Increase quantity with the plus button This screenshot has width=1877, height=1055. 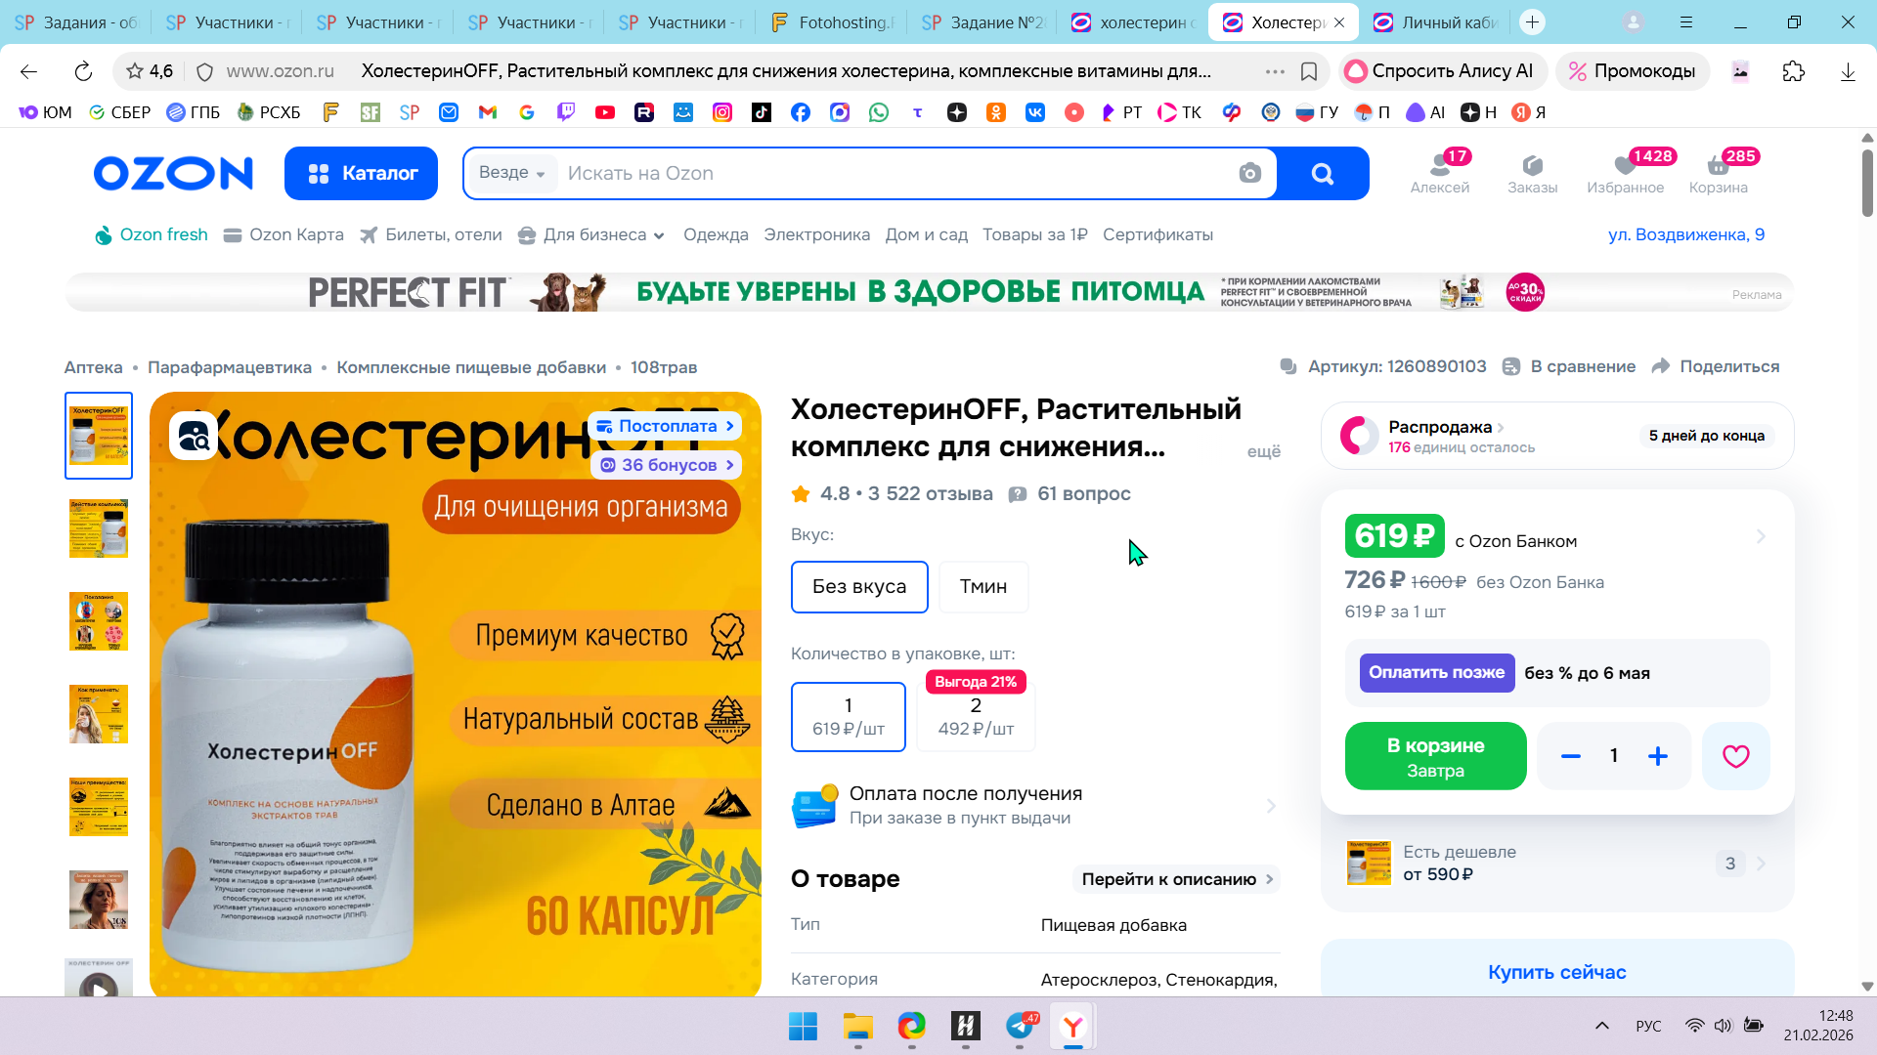(1657, 756)
